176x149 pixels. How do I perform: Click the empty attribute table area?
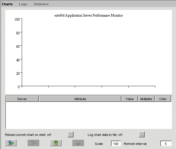tap(88, 115)
